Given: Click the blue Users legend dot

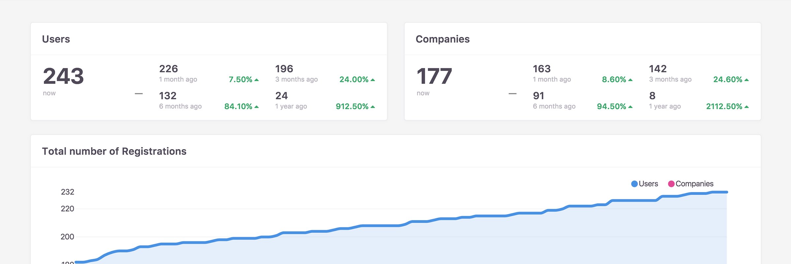Looking at the screenshot, I should tap(634, 184).
